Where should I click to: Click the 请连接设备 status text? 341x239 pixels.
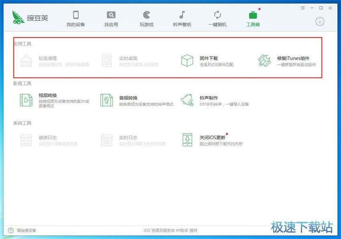tap(26, 230)
